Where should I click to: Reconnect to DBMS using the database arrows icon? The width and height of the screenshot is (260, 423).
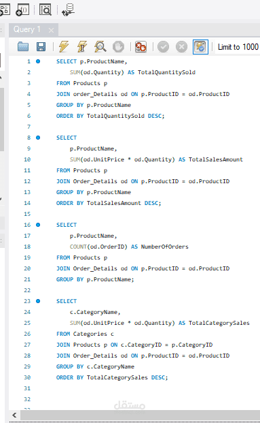click(x=68, y=10)
